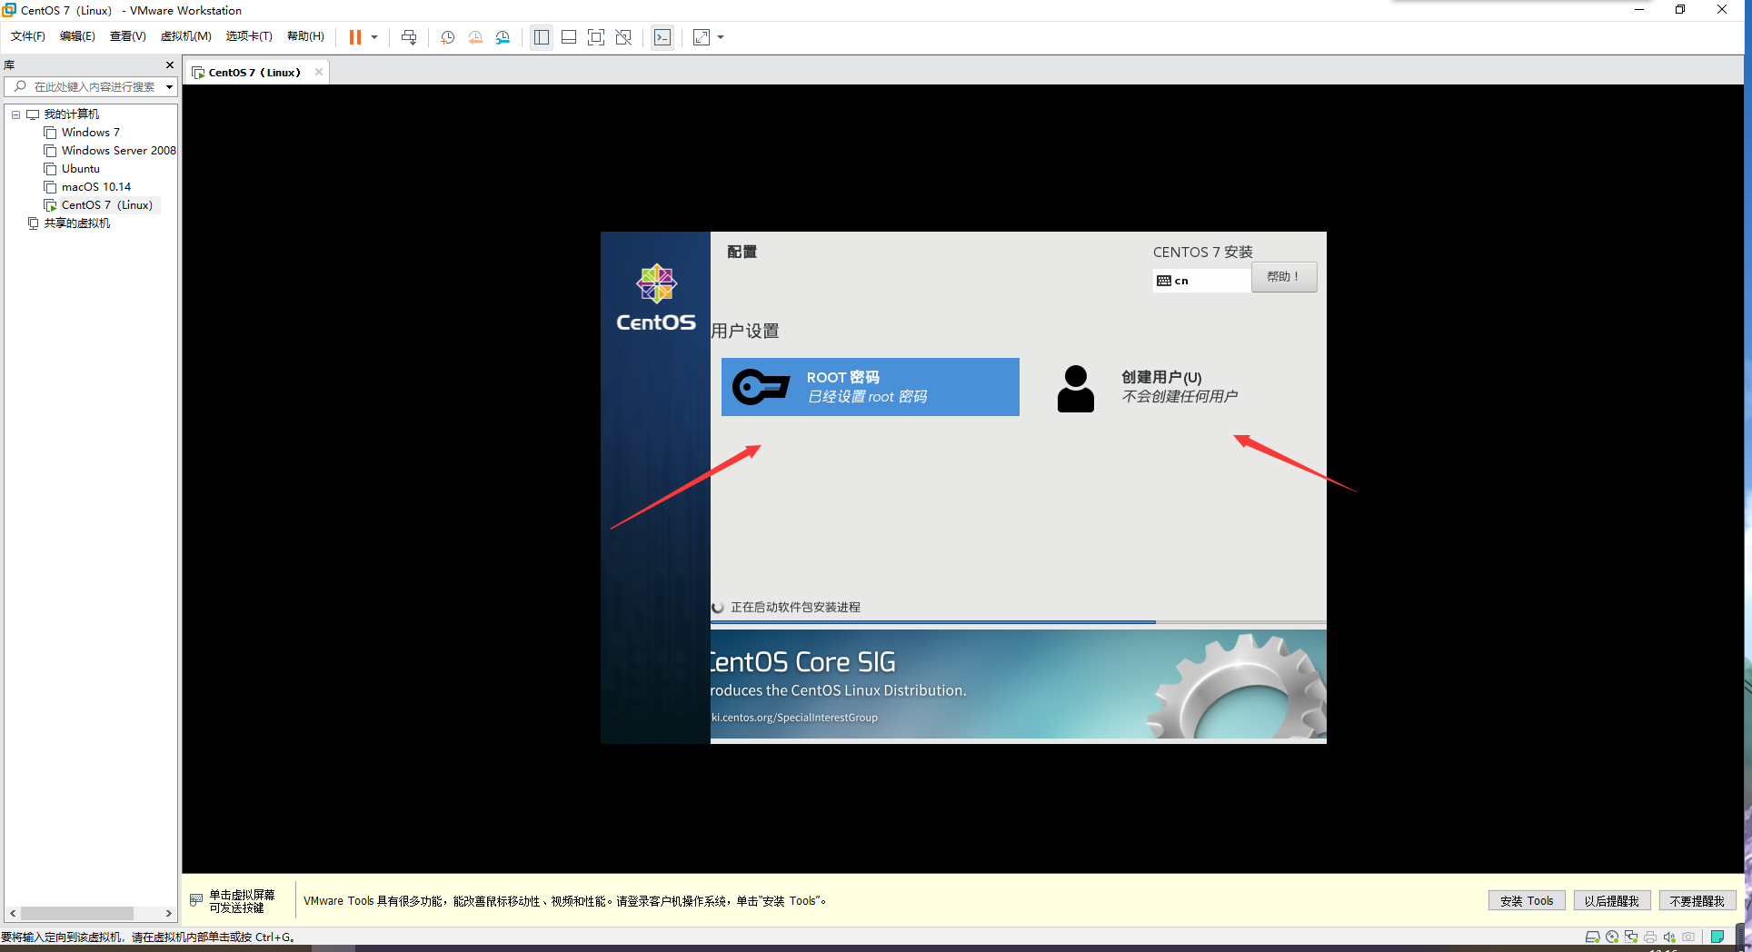Click the ROOT password key icon
Screen dimensions: 1752x952
click(761, 387)
